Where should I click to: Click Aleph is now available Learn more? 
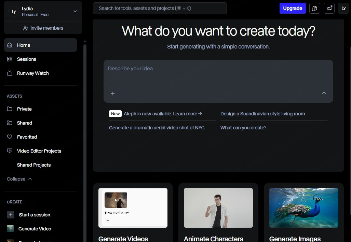[x=163, y=114]
